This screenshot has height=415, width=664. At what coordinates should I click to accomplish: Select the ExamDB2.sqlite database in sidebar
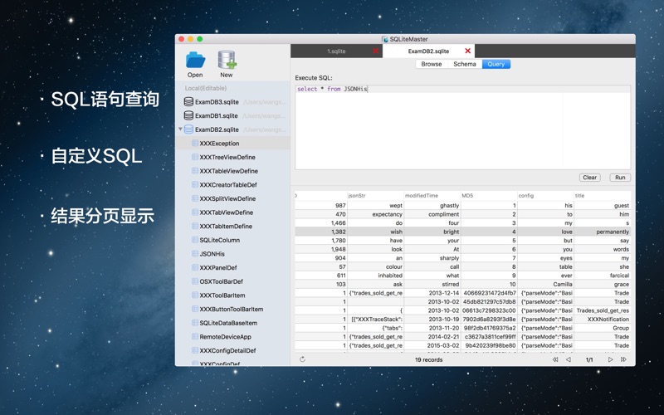coord(217,129)
